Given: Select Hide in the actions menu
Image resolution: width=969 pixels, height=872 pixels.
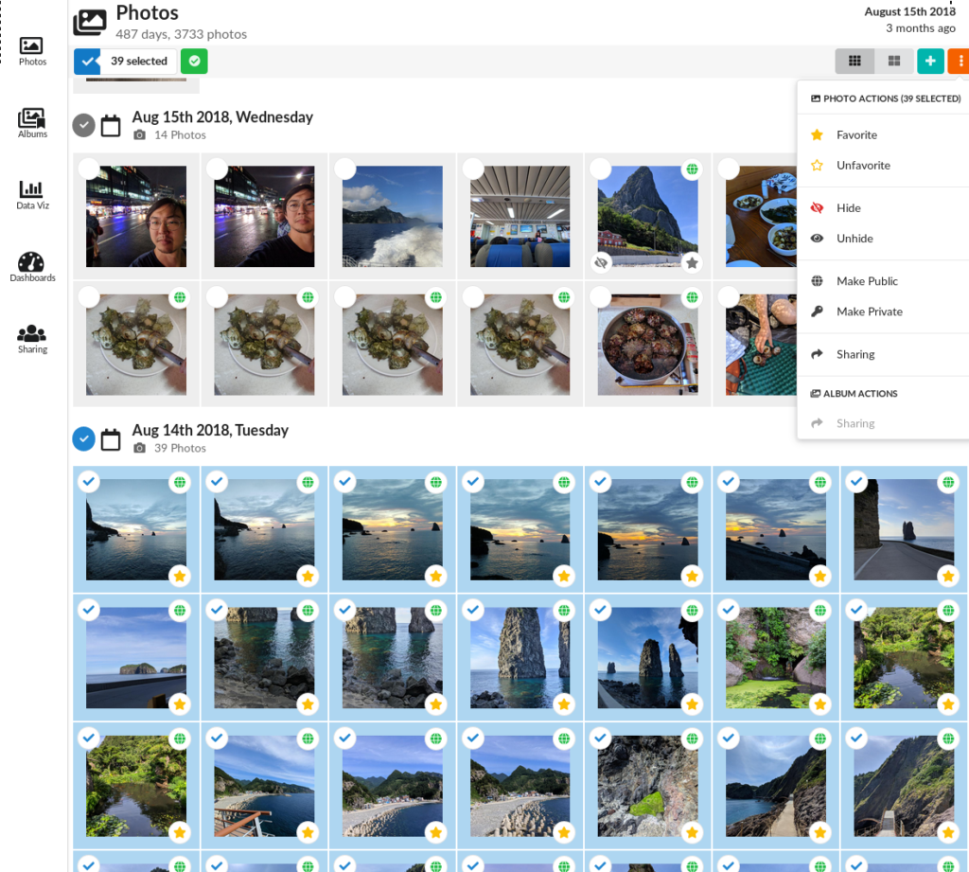Looking at the screenshot, I should 848,208.
